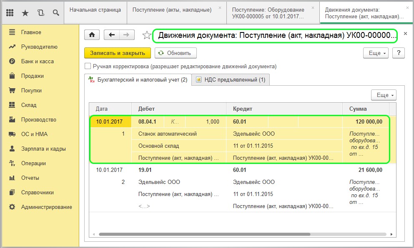The width and height of the screenshot is (414, 248).
Task: Open History icon in top panel
Action: tap(41, 12)
